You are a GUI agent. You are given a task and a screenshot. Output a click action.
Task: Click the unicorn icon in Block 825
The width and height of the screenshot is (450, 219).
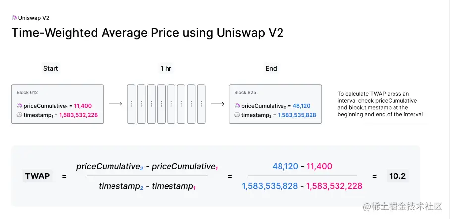[x=237, y=106]
